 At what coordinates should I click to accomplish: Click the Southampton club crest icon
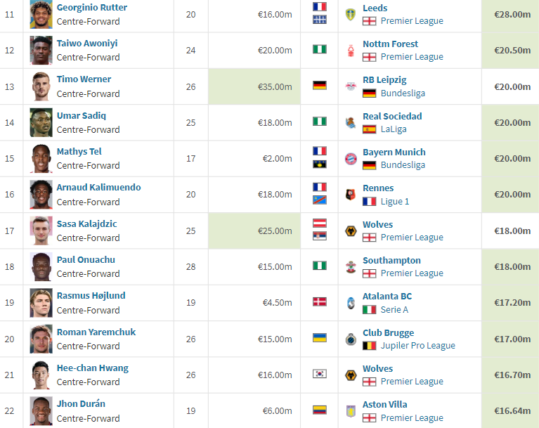point(351,267)
